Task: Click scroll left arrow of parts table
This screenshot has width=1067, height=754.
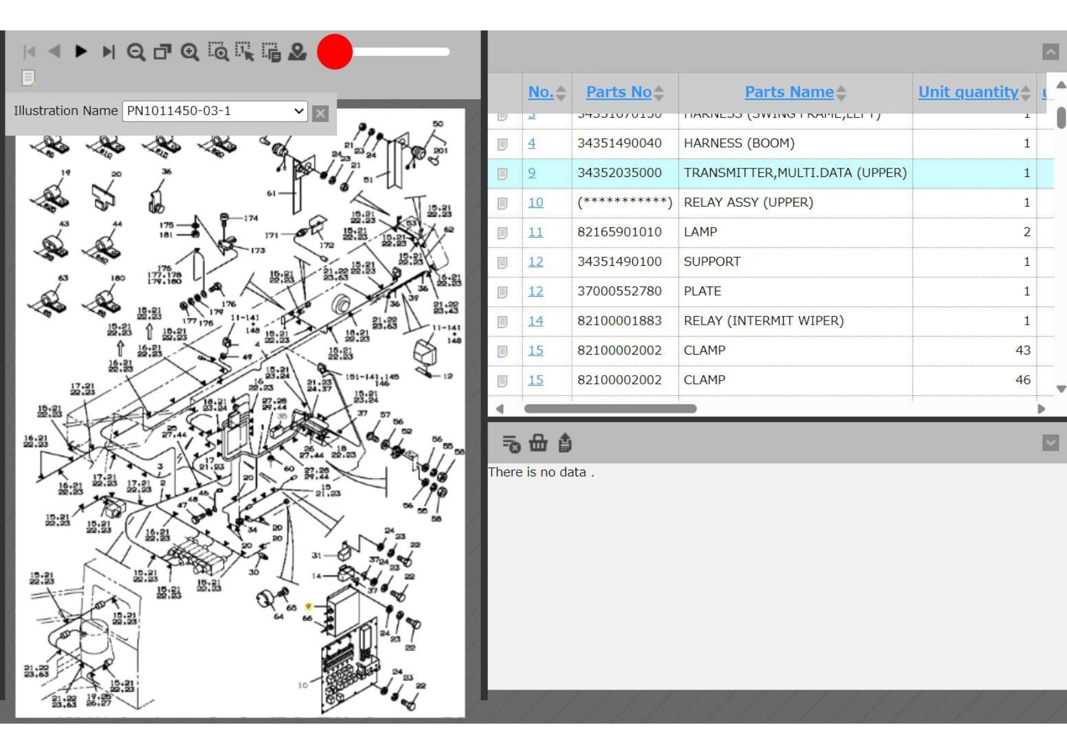Action: point(500,409)
